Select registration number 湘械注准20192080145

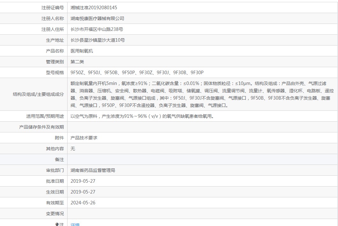[94, 8]
